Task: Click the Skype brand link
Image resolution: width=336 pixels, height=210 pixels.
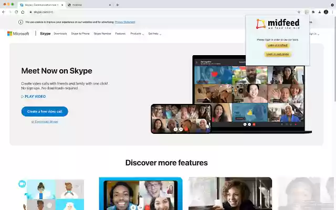Action: [x=45, y=34]
